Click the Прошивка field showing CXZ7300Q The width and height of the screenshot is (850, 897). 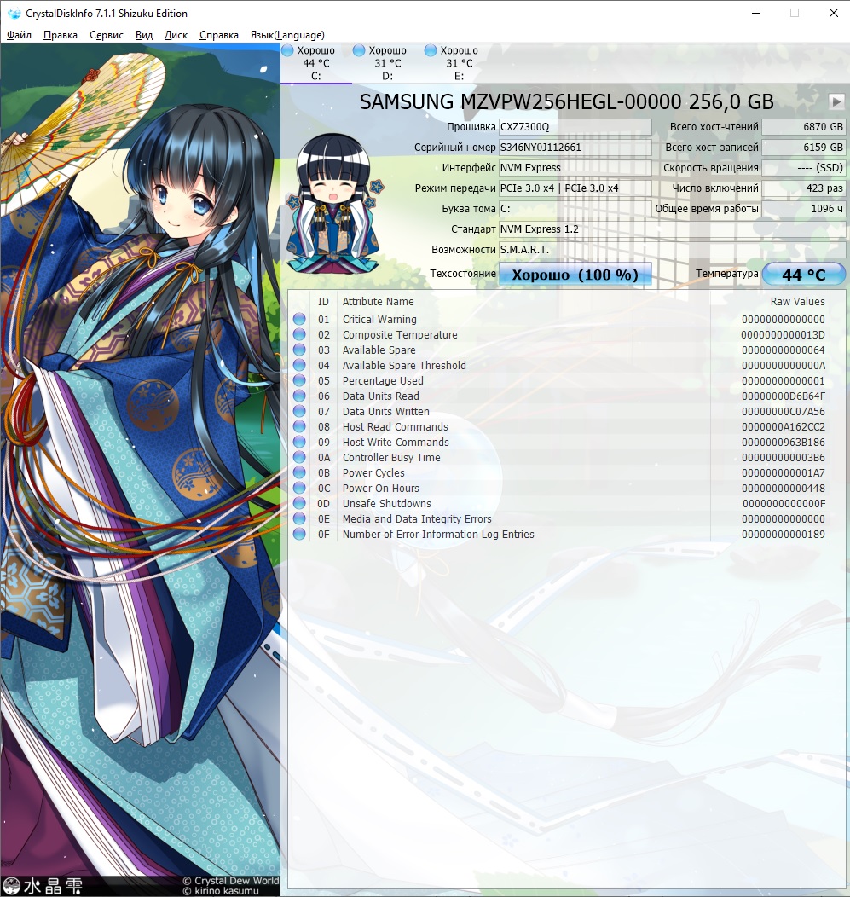575,127
